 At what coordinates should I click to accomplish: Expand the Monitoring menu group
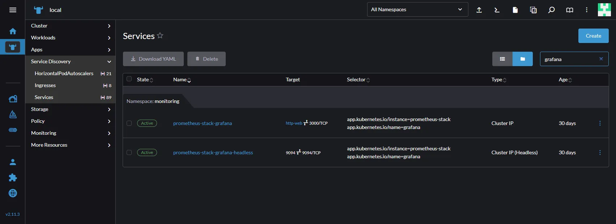(x=70, y=133)
